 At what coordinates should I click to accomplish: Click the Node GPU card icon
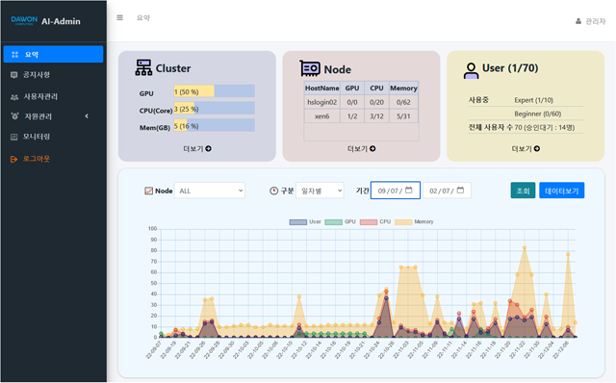(310, 68)
